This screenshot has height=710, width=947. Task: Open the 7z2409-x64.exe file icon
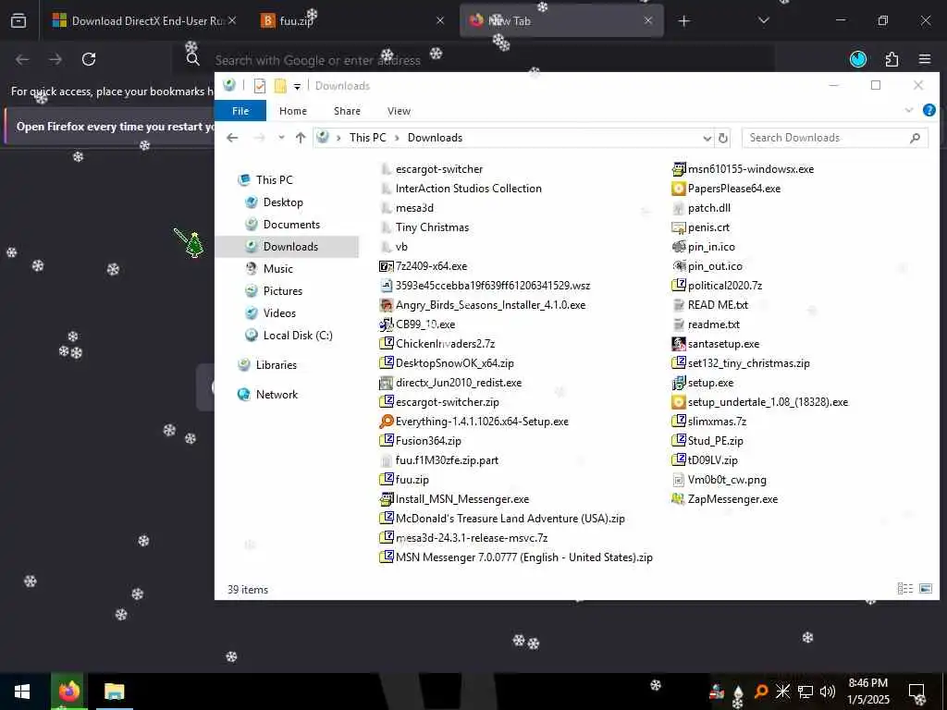[x=386, y=266]
